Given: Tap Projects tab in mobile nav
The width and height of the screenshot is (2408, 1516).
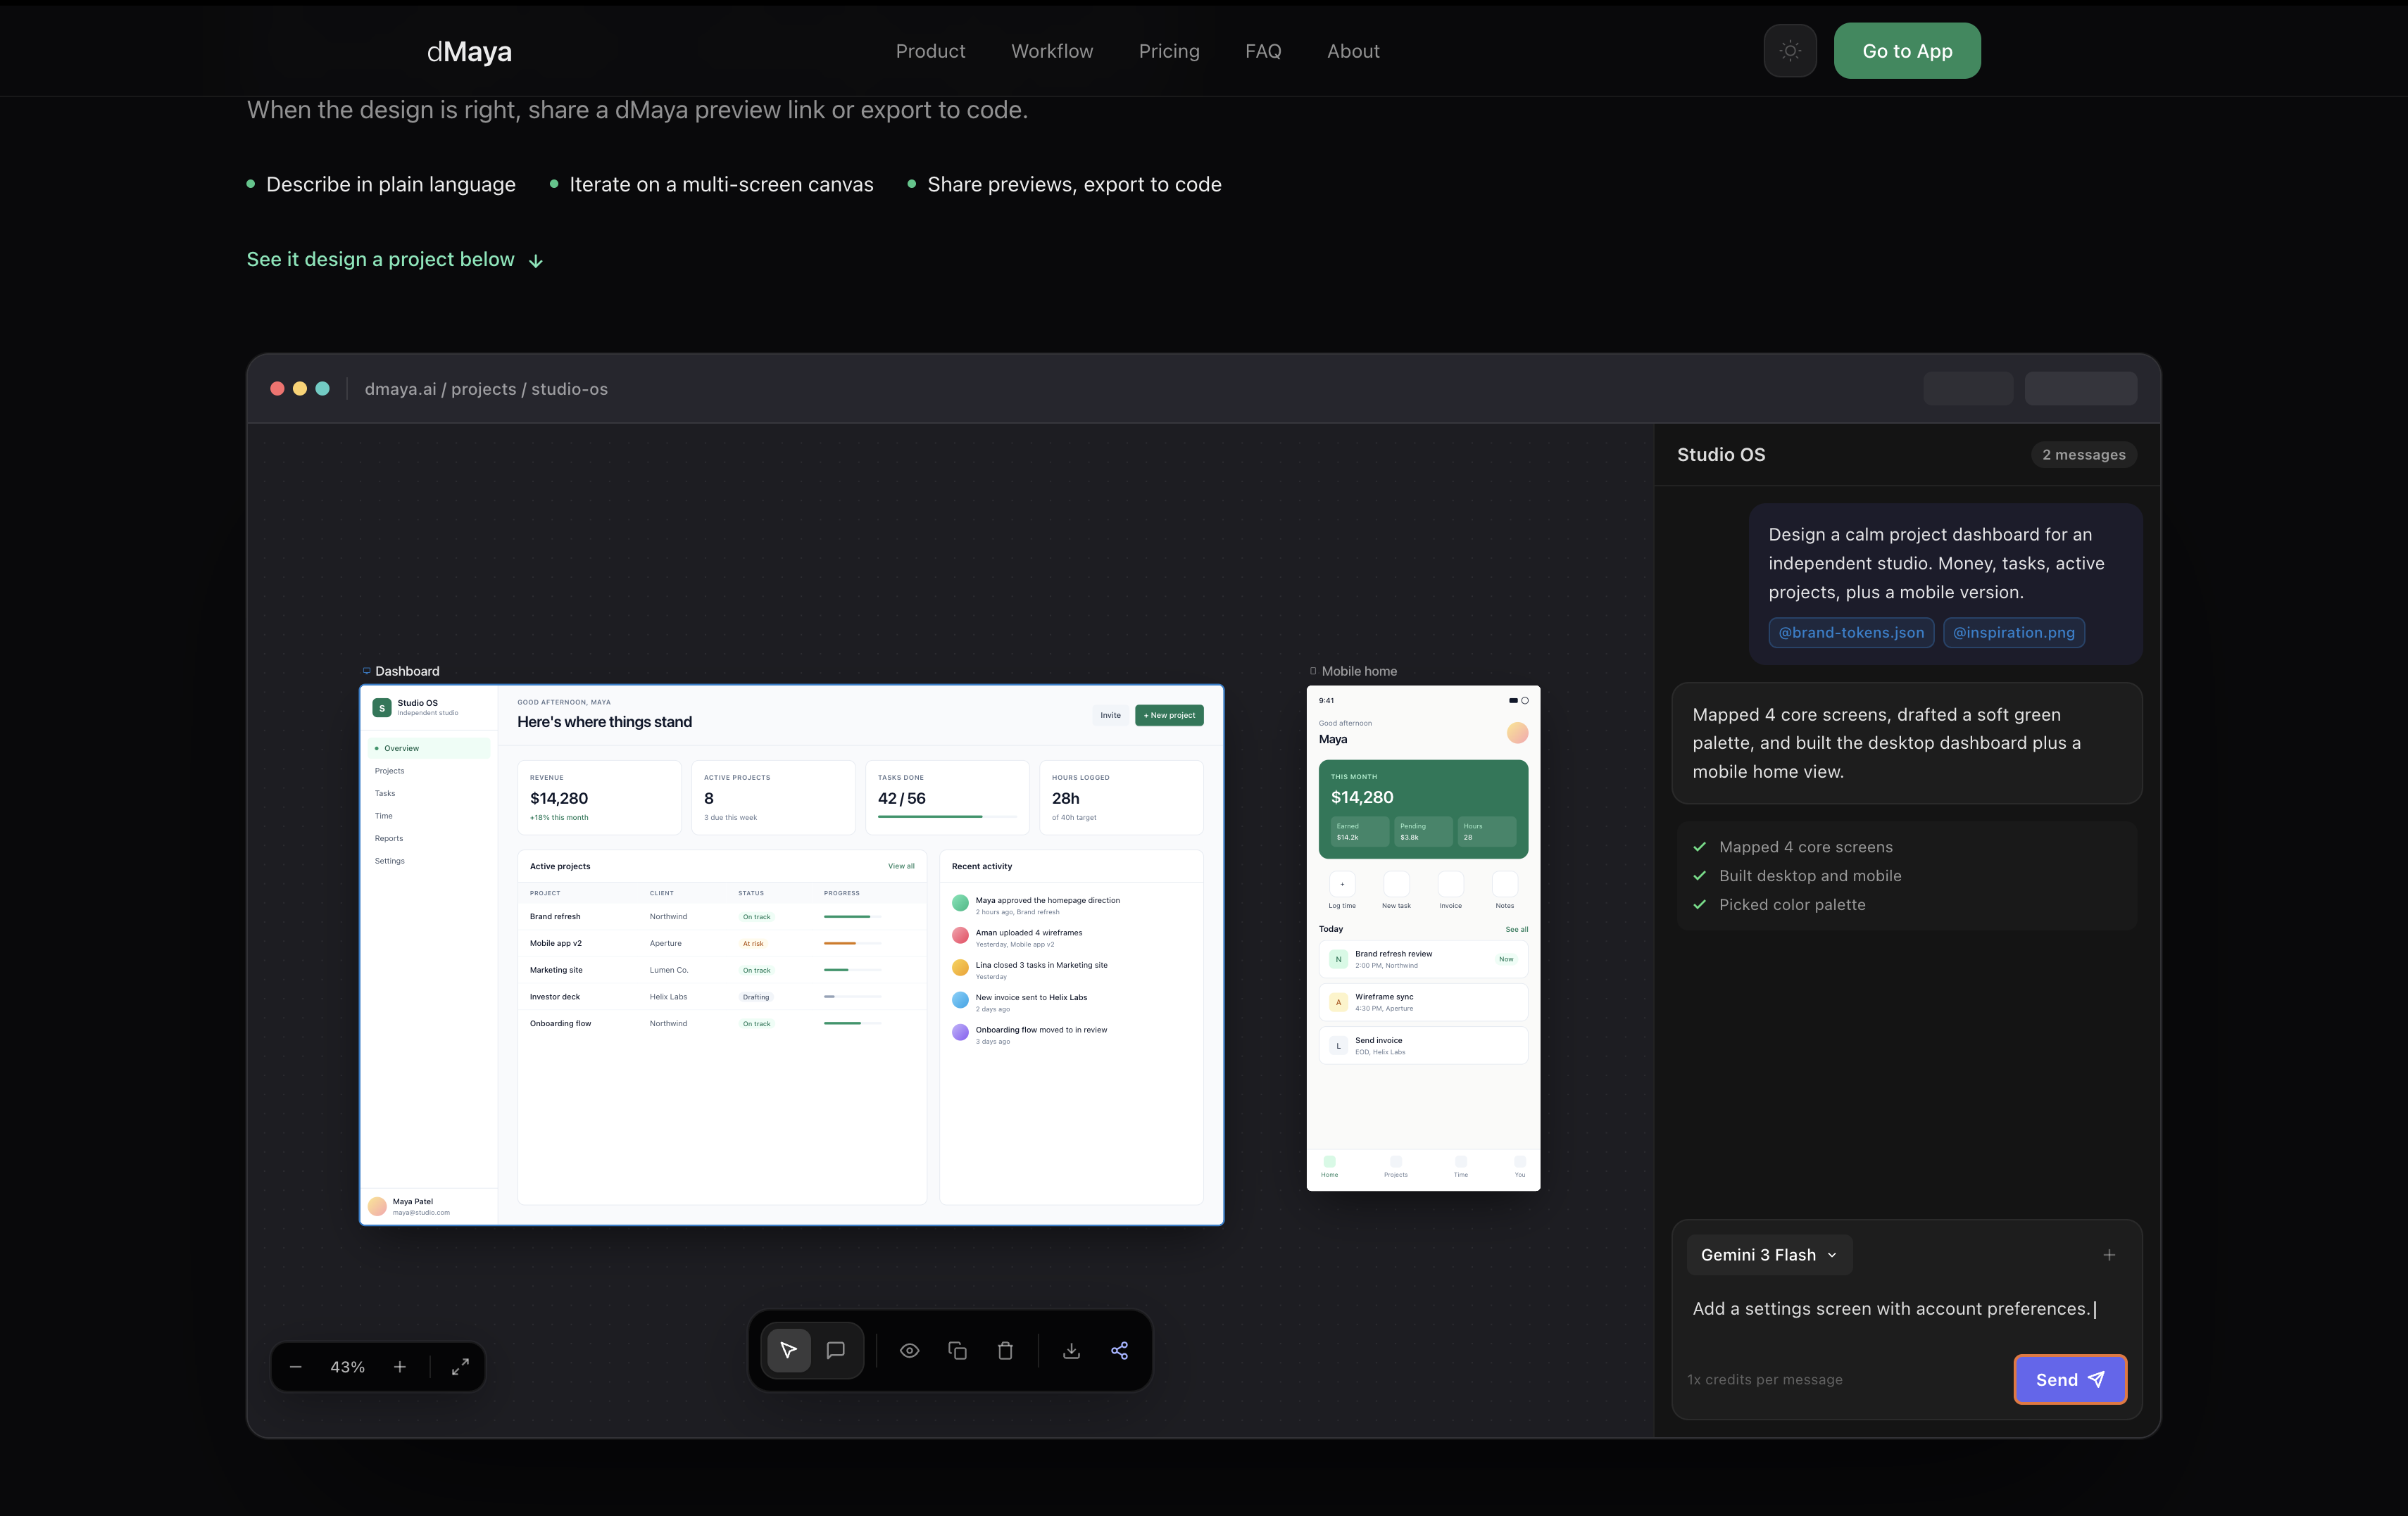Looking at the screenshot, I should click(1395, 1167).
